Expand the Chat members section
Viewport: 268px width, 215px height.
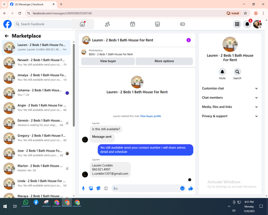point(230,98)
